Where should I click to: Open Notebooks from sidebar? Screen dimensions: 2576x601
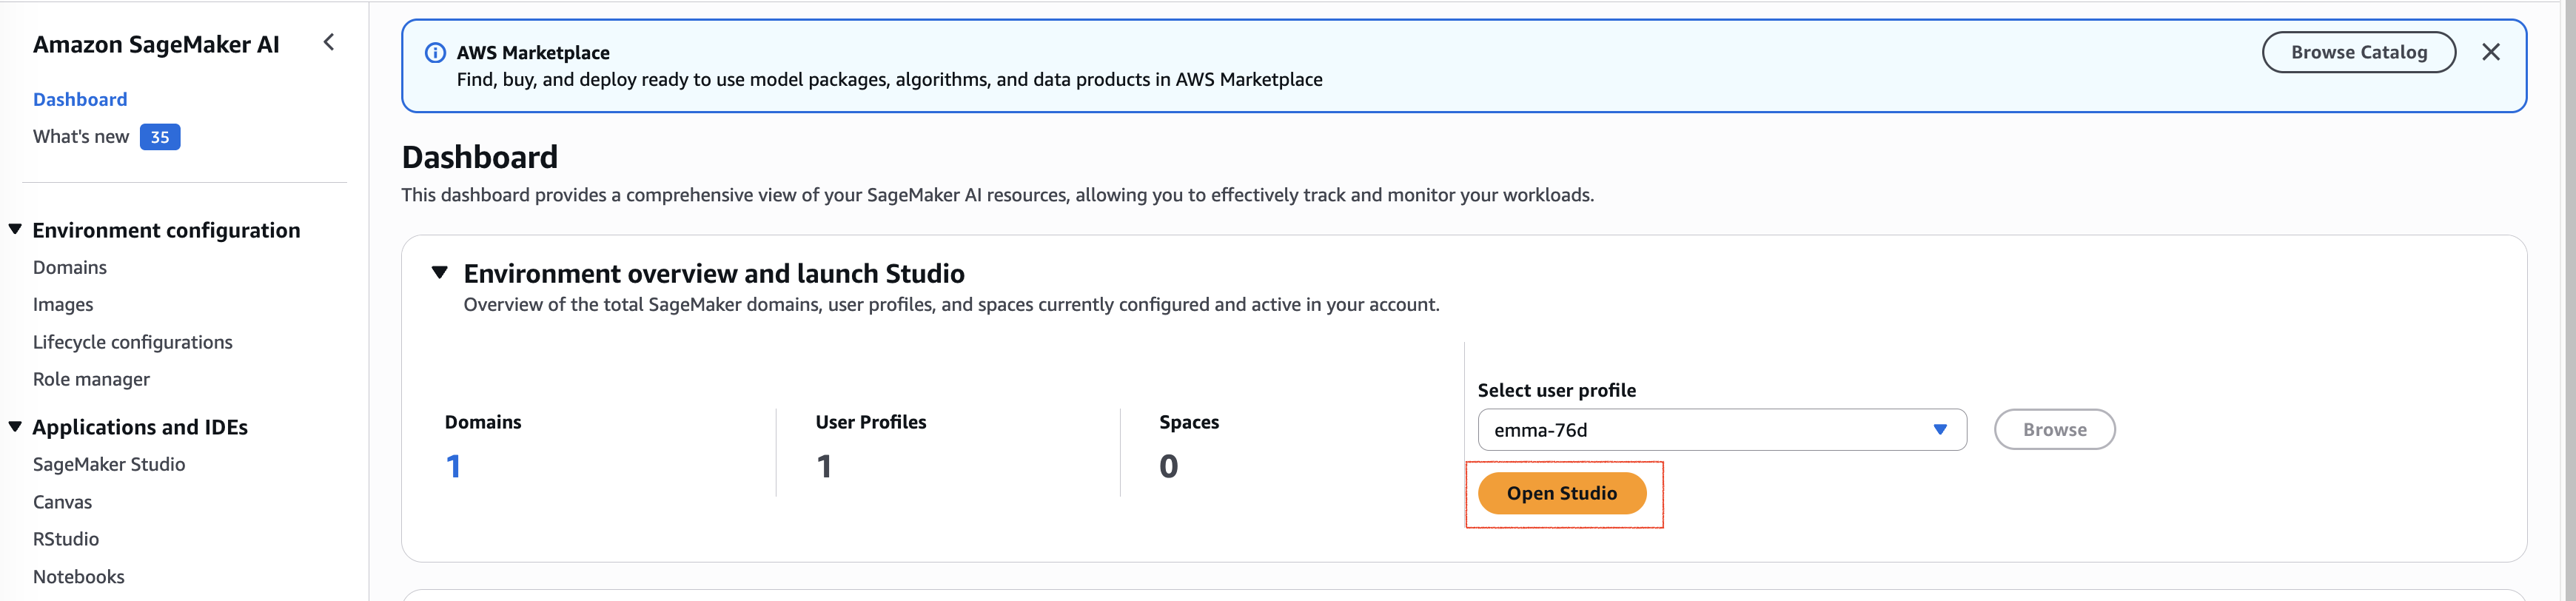coord(79,577)
